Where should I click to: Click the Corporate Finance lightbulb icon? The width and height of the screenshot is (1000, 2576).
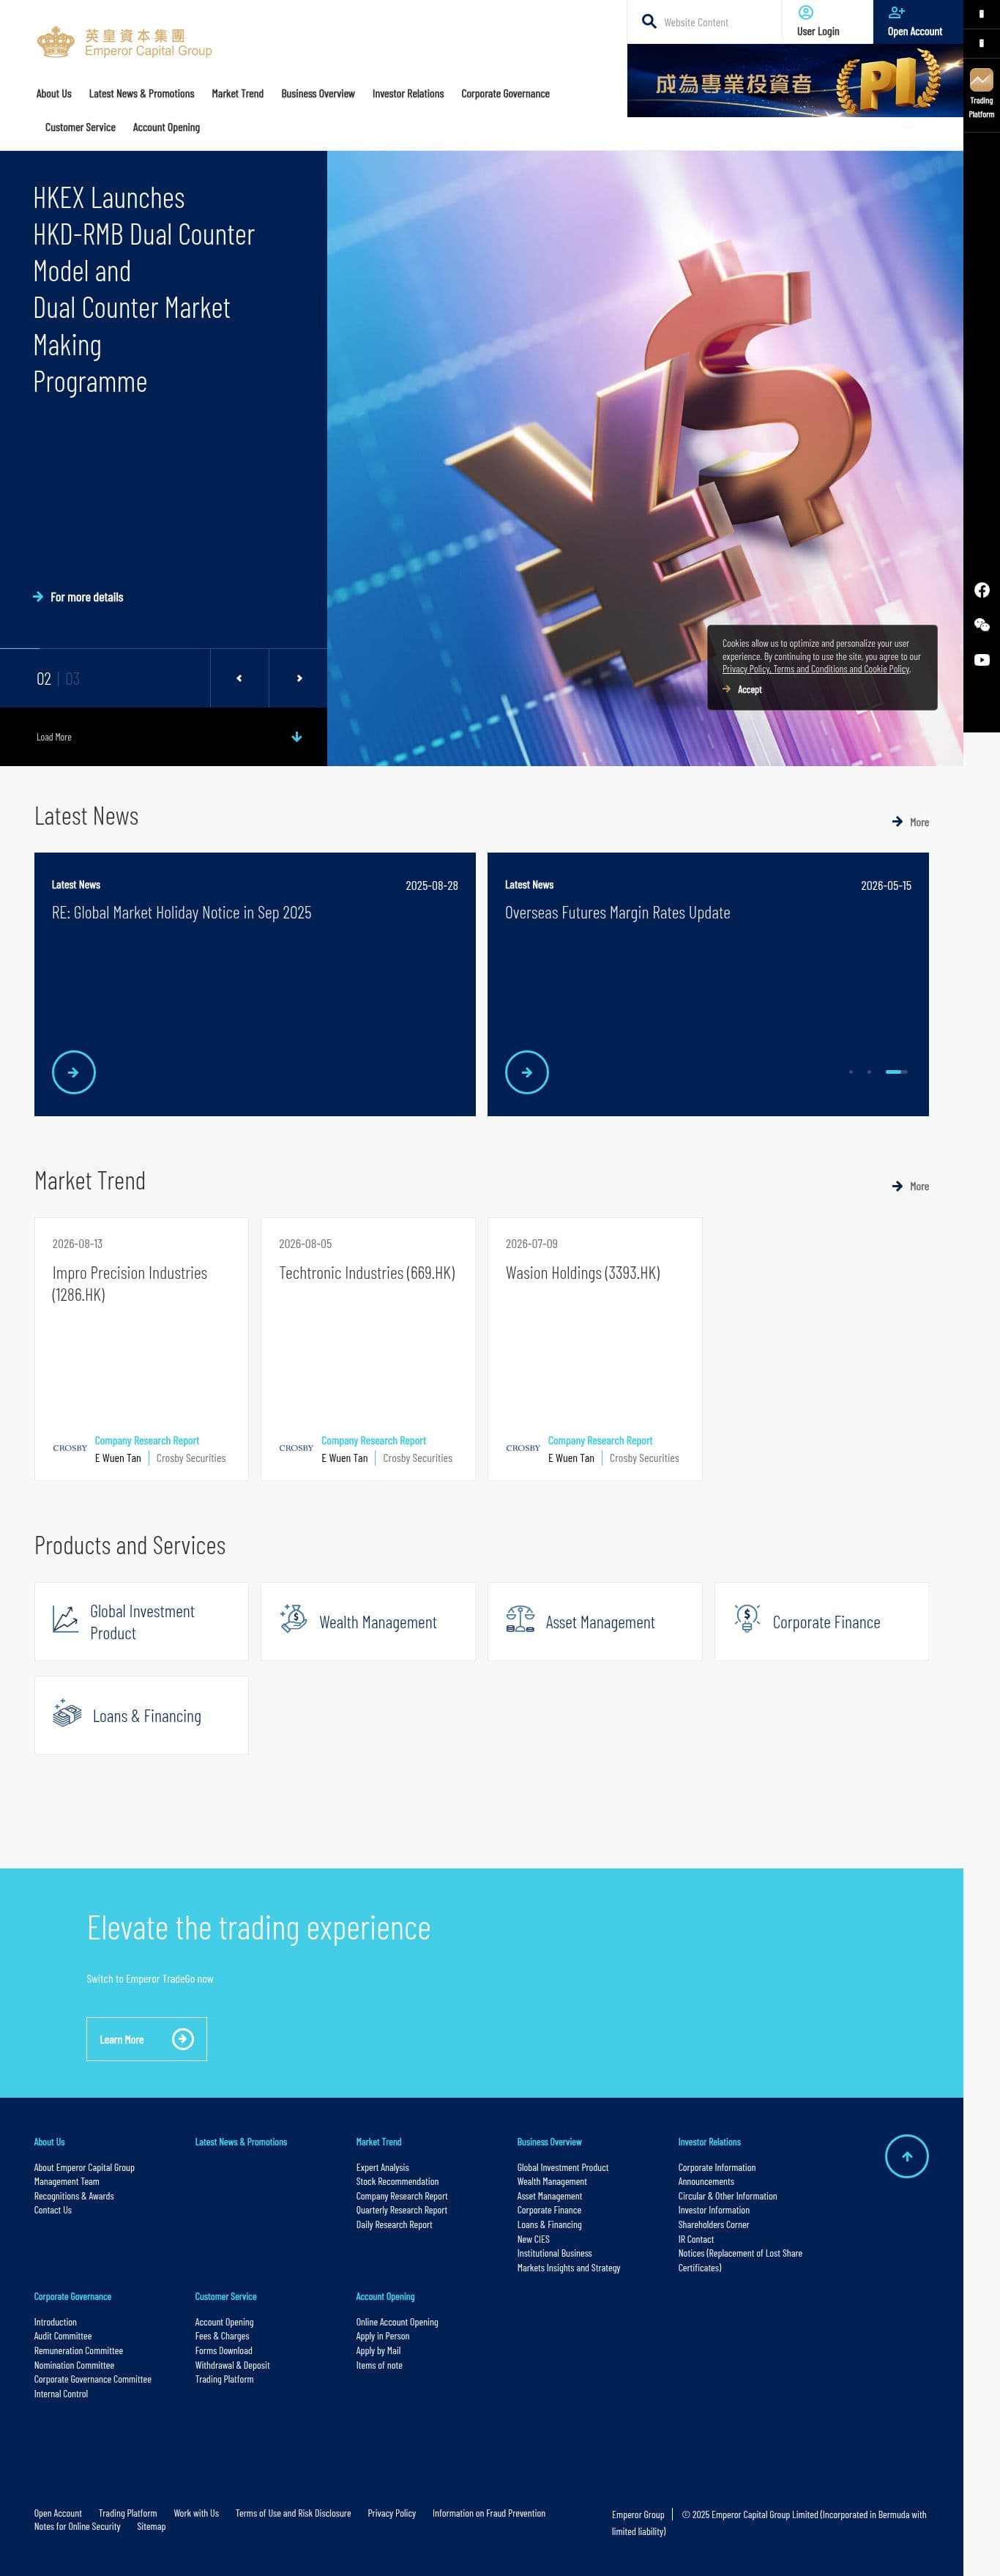coord(746,1618)
